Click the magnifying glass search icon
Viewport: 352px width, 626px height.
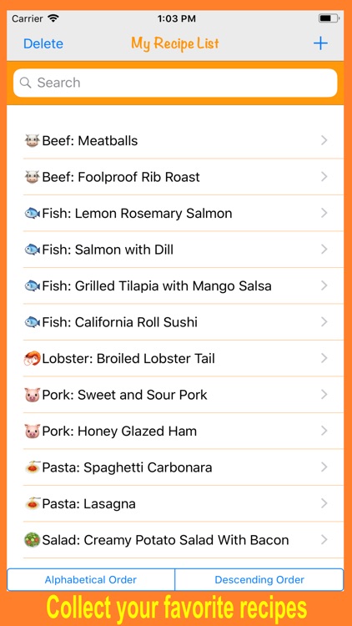point(26,83)
